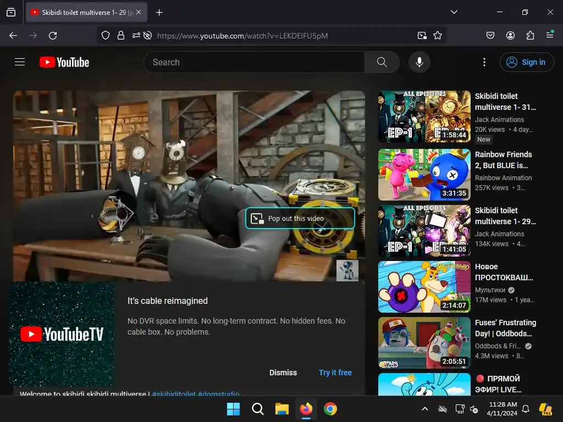Open Copilot preview icon in taskbar
This screenshot has height=422, width=563.
click(x=545, y=409)
